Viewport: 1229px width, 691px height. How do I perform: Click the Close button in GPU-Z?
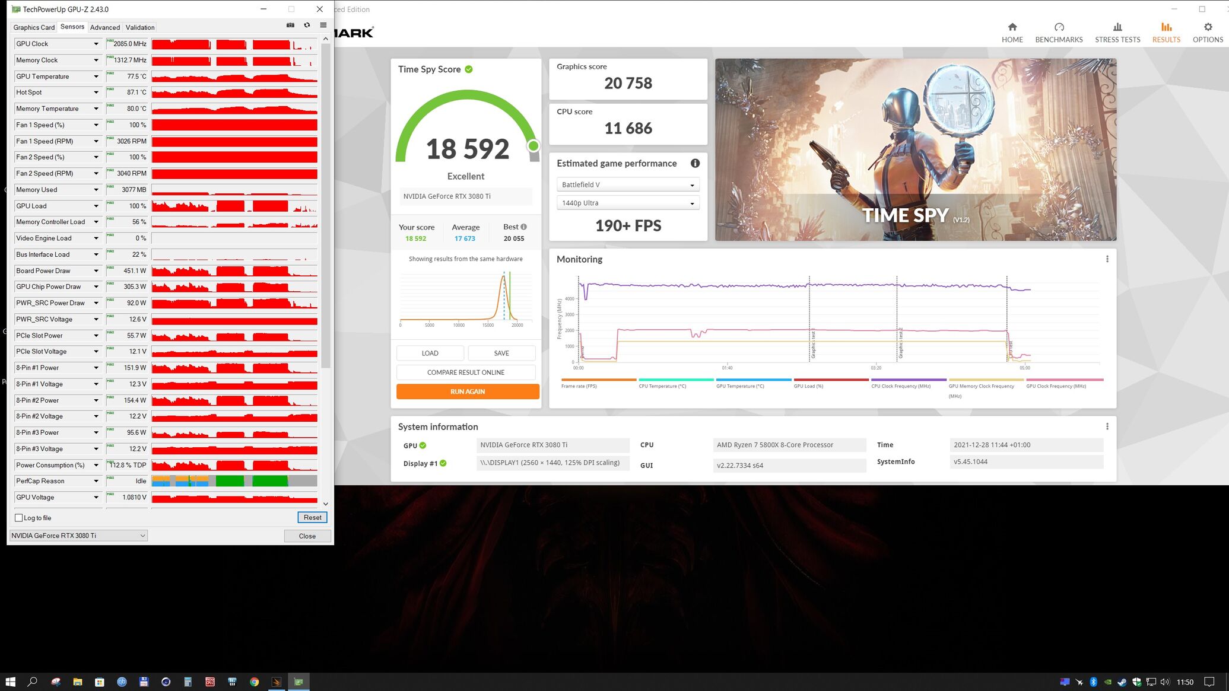tap(307, 536)
